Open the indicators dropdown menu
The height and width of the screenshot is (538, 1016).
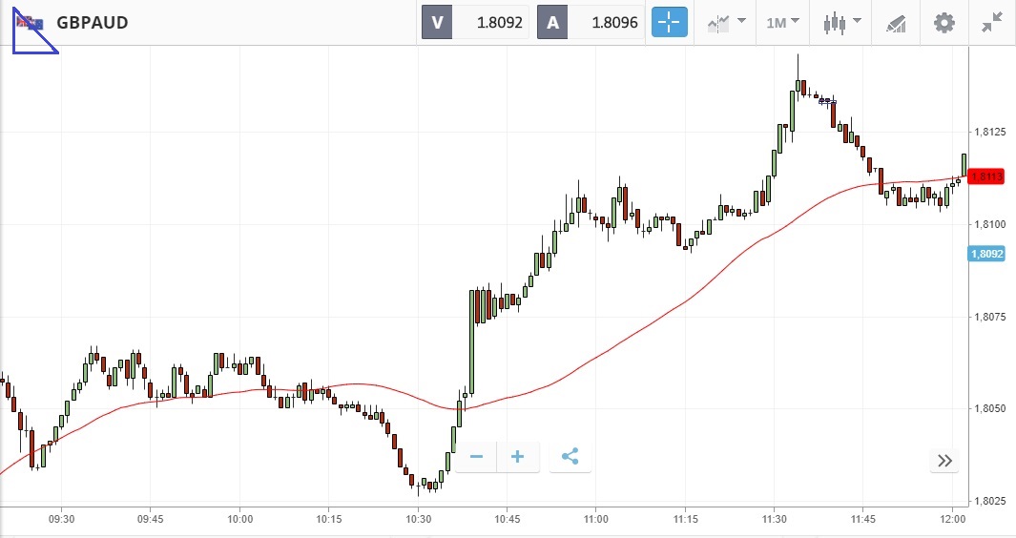[x=725, y=22]
